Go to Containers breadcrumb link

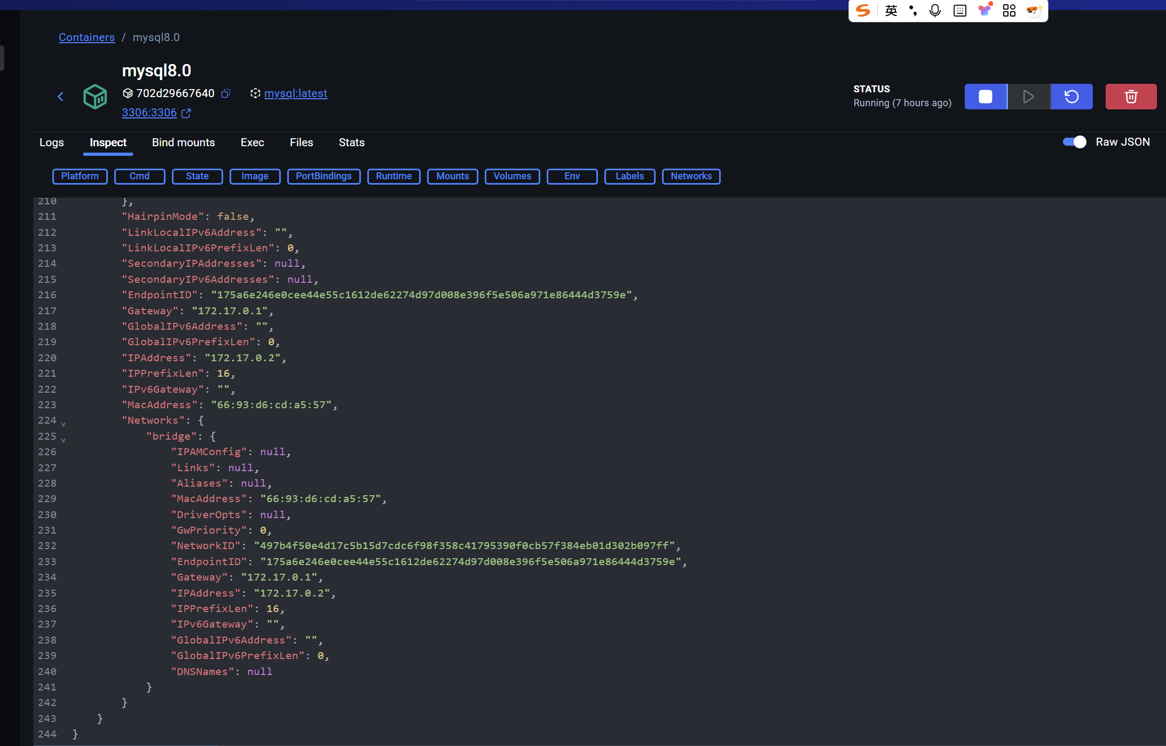click(86, 37)
